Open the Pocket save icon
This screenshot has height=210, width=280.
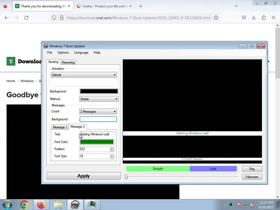pos(244,17)
